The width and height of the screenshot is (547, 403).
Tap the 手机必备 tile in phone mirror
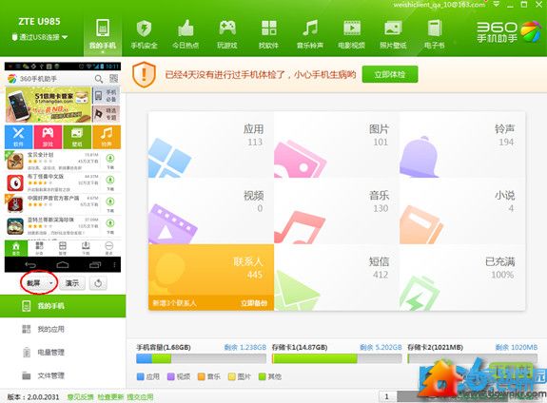click(107, 95)
